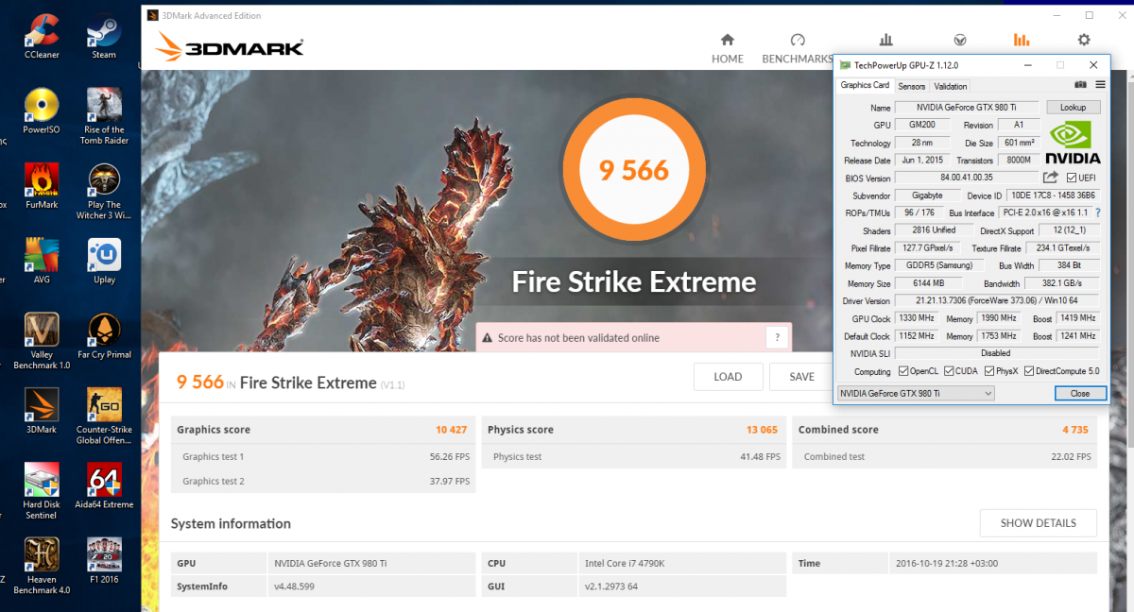This screenshot has width=1134, height=612.
Task: Toggle UEFI checkbox in GPU-Z
Action: pos(1072,178)
